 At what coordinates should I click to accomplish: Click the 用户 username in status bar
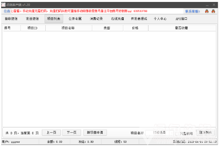[11, 142]
